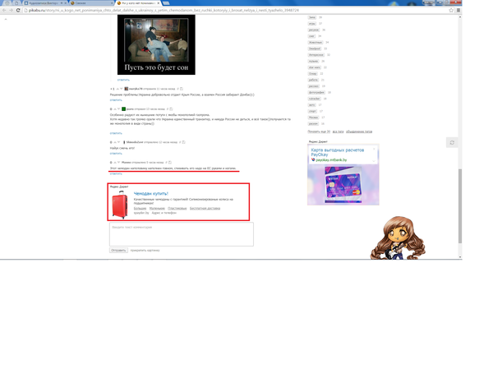The width and height of the screenshot is (493, 369).
Task: Open permalink # of the 10-hours-ago comment
Action: [168, 108]
